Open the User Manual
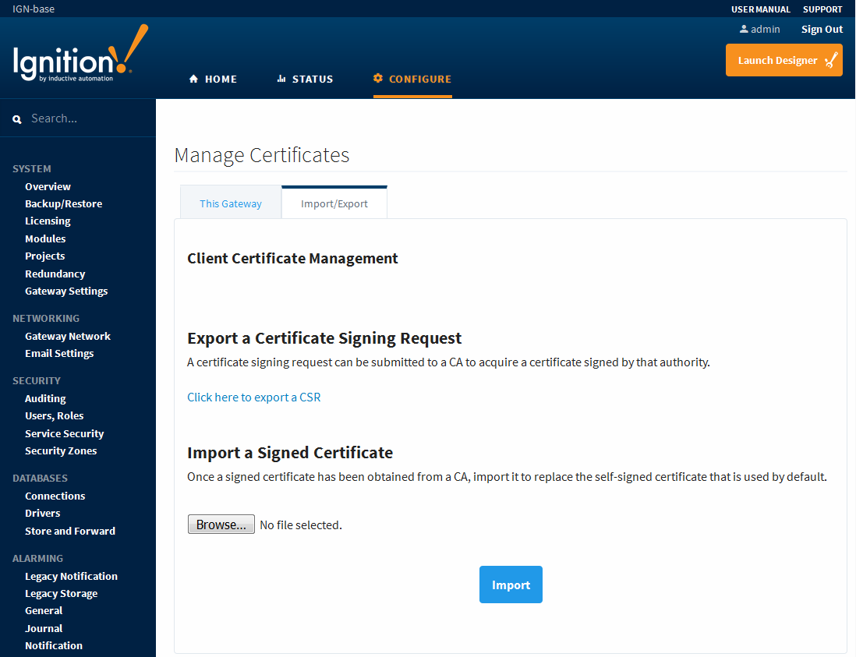This screenshot has width=856, height=657. (x=760, y=9)
